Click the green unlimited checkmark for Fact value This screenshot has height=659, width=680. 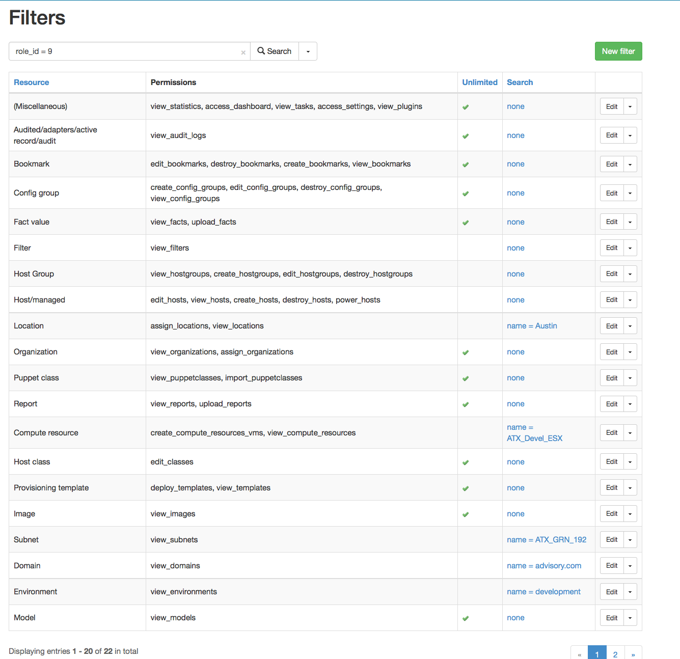[466, 223]
